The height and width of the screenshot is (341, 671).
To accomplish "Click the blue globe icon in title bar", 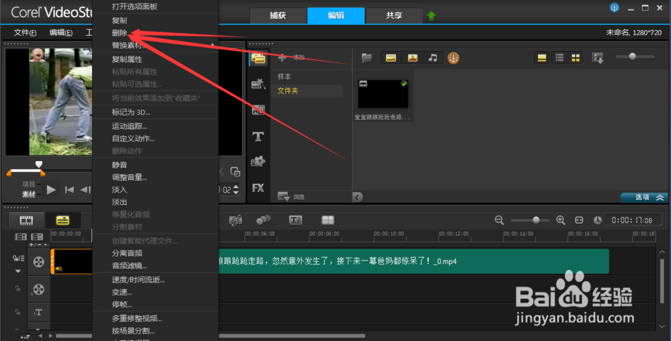I will [615, 7].
